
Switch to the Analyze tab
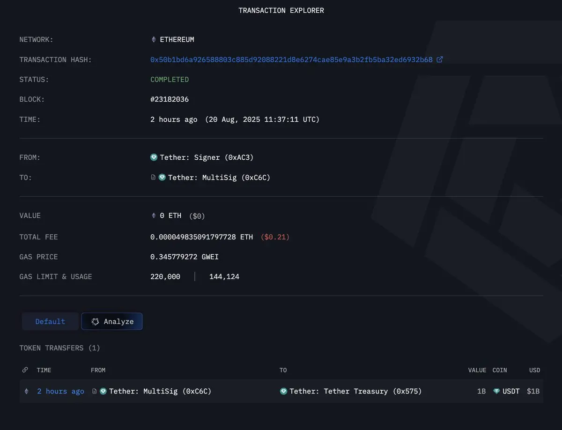(112, 321)
